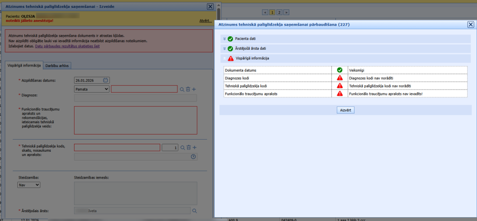Click the Ārstējošais ārsts field with Iveta
Viewport: 477px width, 221px height.
132,211
